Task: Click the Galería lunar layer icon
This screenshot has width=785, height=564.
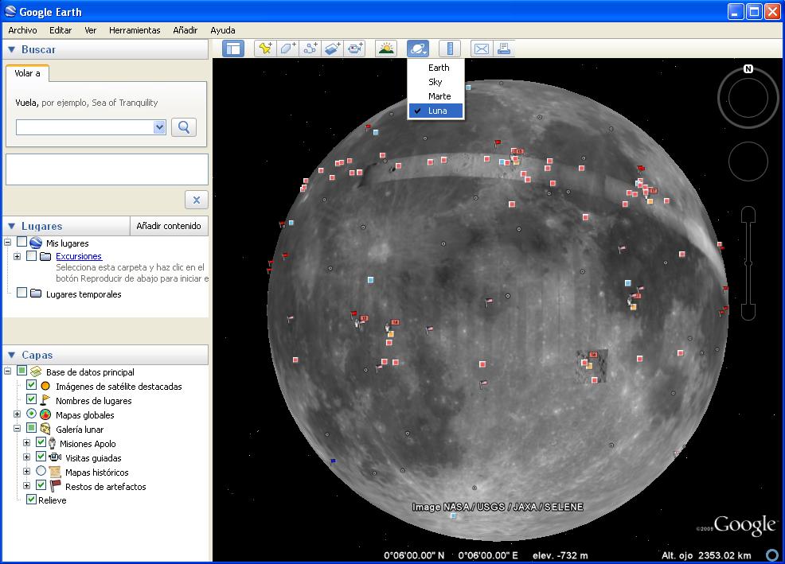Action: click(x=45, y=429)
